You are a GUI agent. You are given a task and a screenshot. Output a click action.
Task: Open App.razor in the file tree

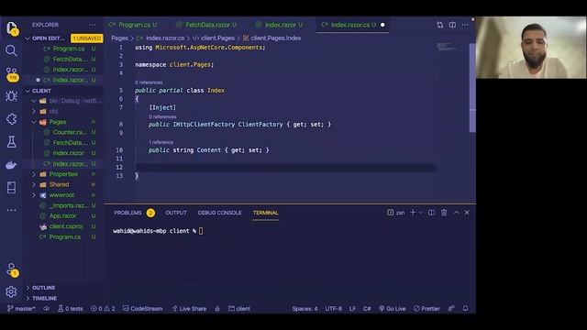click(x=64, y=216)
